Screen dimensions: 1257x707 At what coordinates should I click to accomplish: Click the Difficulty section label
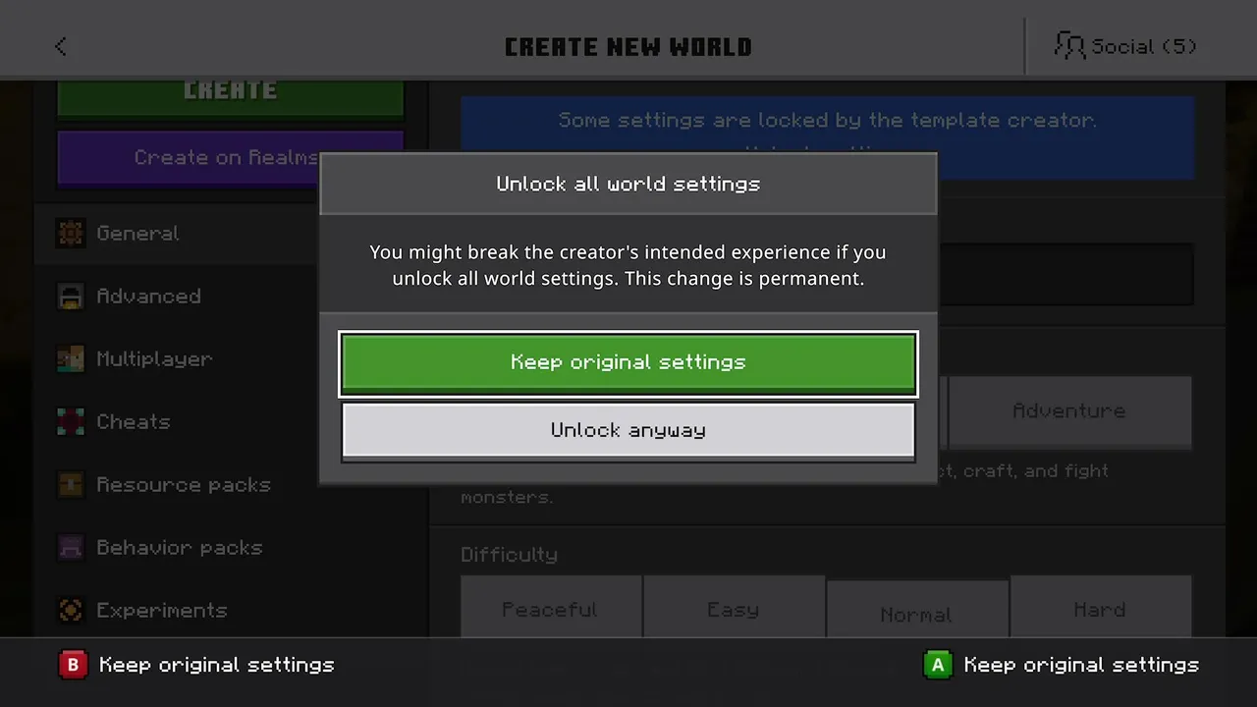pos(509,555)
